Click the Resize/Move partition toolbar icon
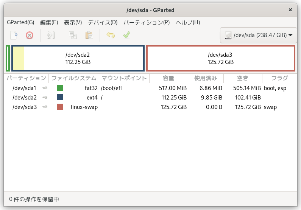301x210 pixels. 51,35
